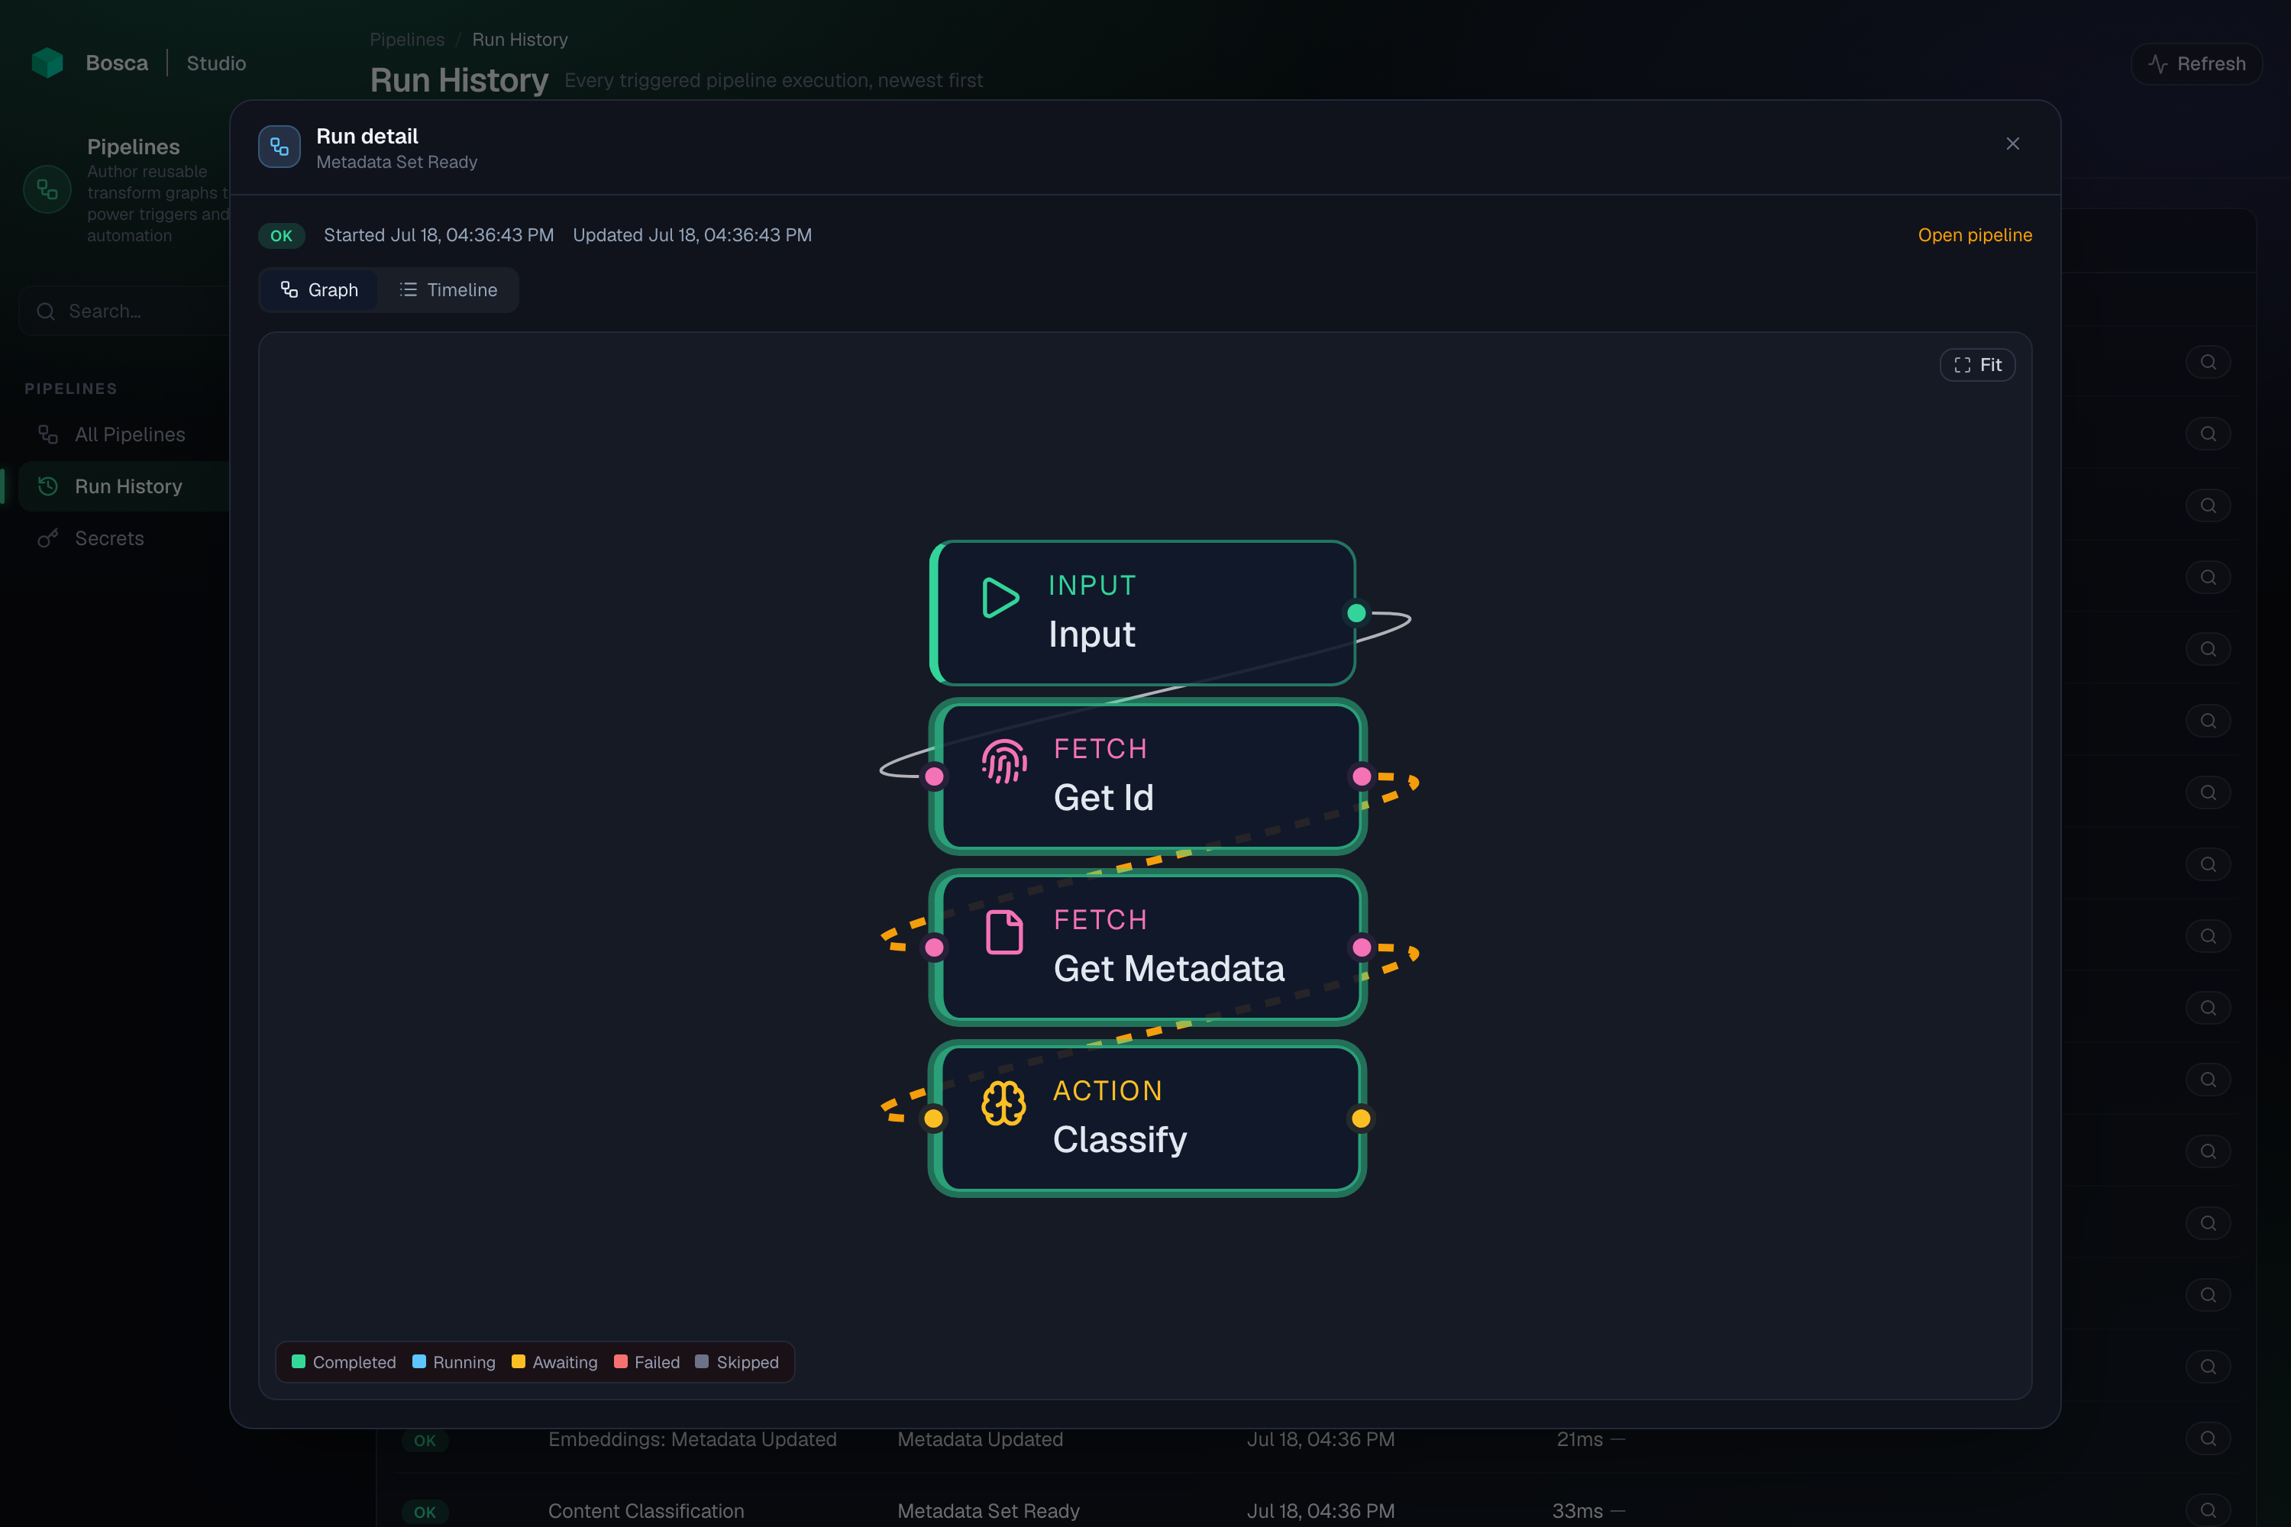Screen dimensions: 2291x1527
Task: Click the OK status badge in dialog
Action: click(x=282, y=236)
